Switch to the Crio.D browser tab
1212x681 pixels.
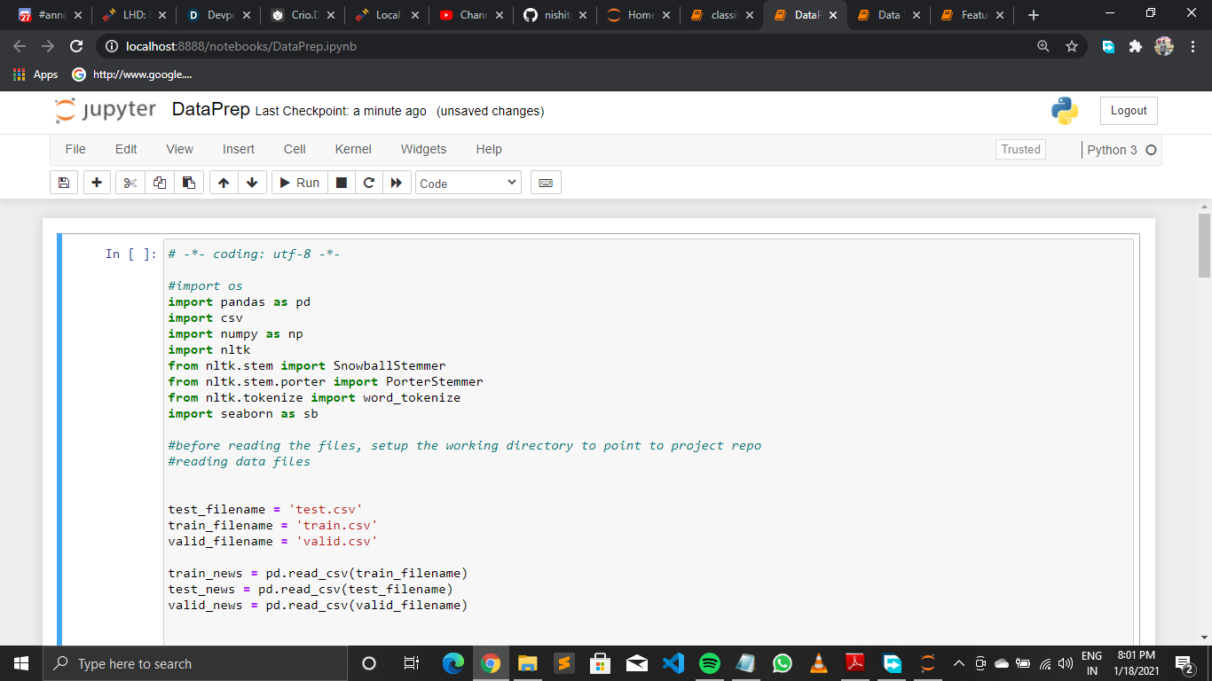[304, 15]
